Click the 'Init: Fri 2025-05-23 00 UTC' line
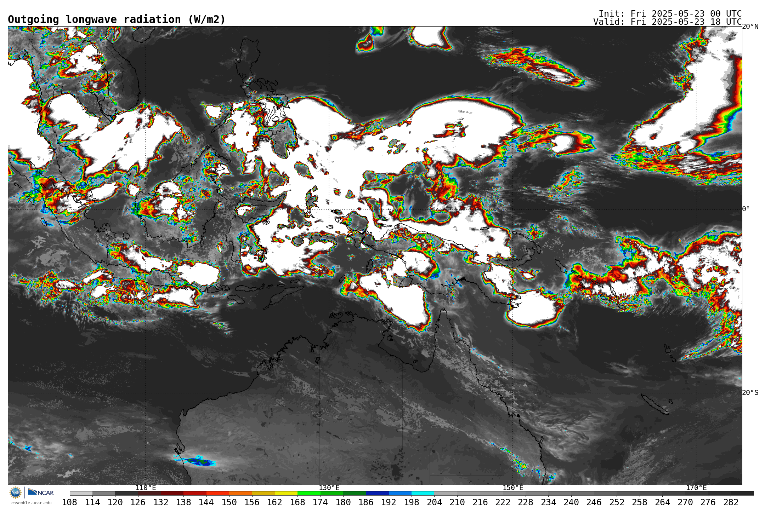The image size is (765, 507). (670, 14)
